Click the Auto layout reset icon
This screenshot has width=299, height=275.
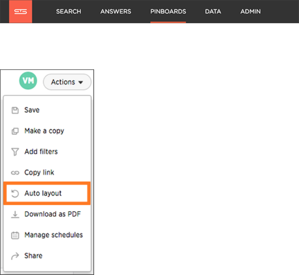(x=15, y=193)
